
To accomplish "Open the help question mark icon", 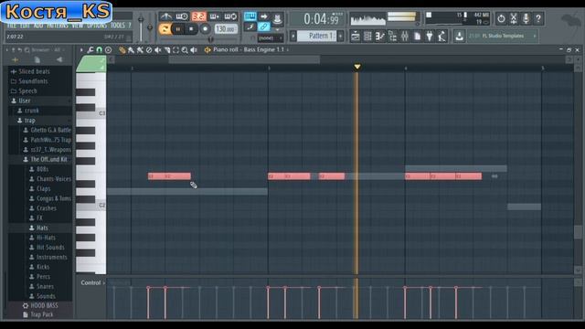I will (x=538, y=18).
